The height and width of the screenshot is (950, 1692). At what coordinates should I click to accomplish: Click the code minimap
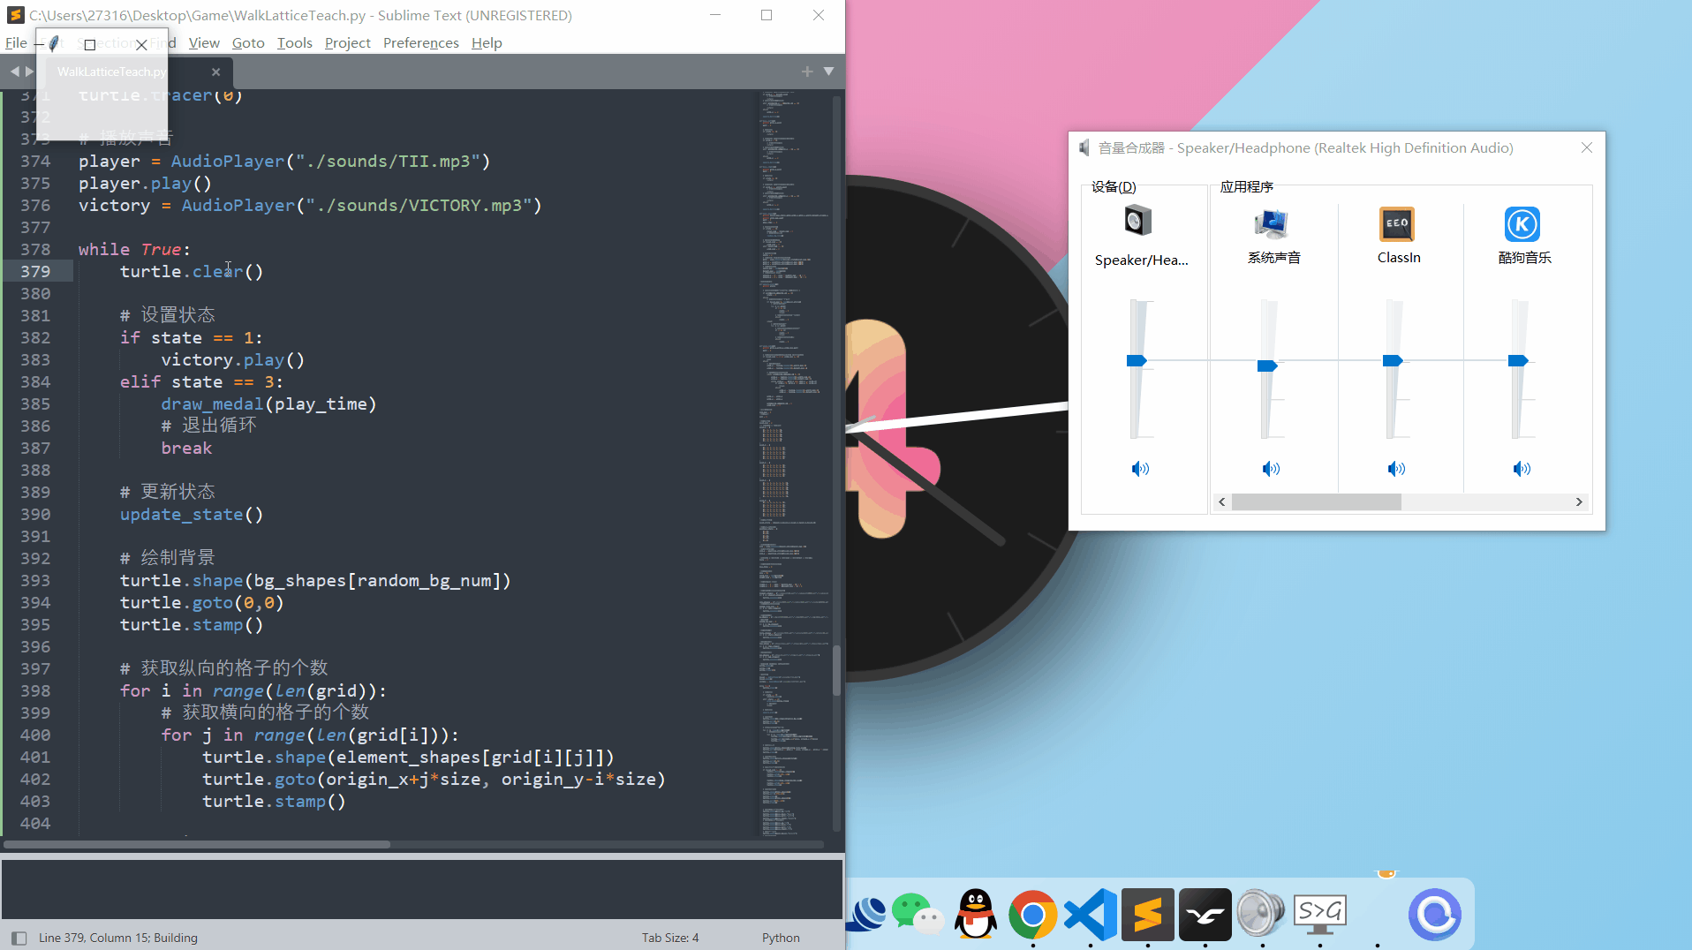795,462
